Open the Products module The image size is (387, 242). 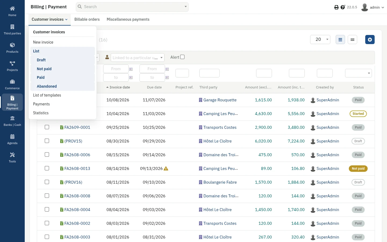tap(12, 48)
